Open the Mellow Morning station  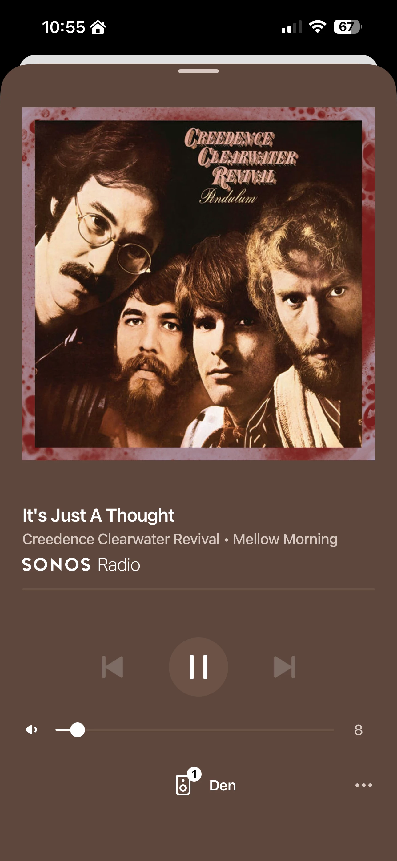coord(285,539)
